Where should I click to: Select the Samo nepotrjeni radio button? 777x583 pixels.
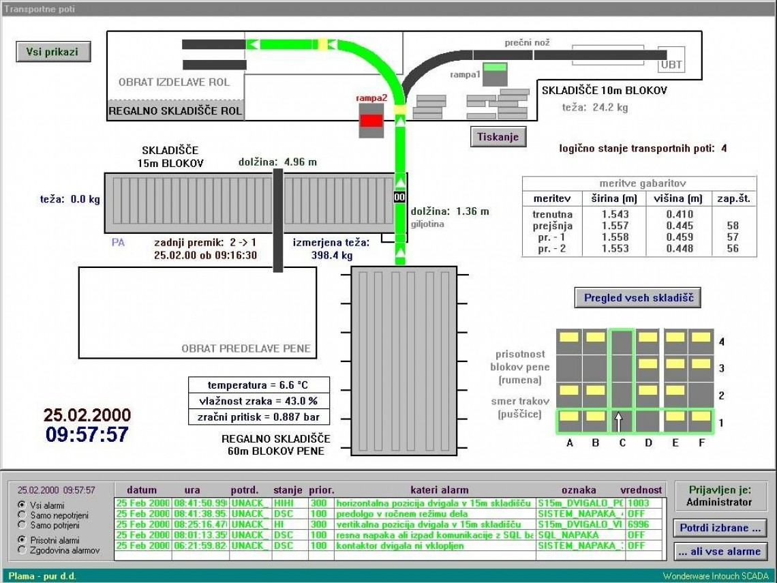point(22,515)
